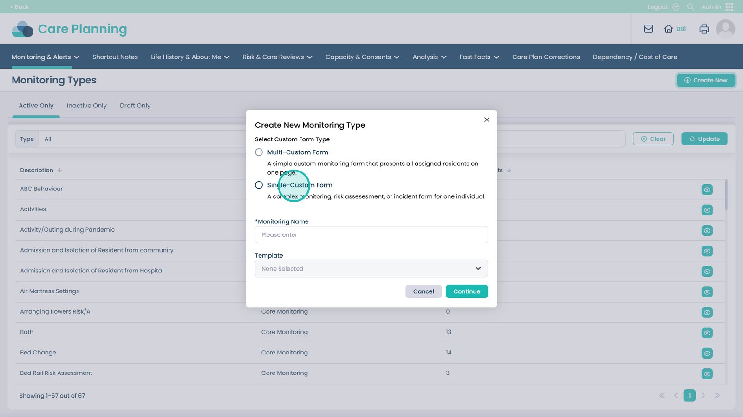Screen dimensions: 743x417
Task: Switch to the Inactive Only tab
Action: 87,106
